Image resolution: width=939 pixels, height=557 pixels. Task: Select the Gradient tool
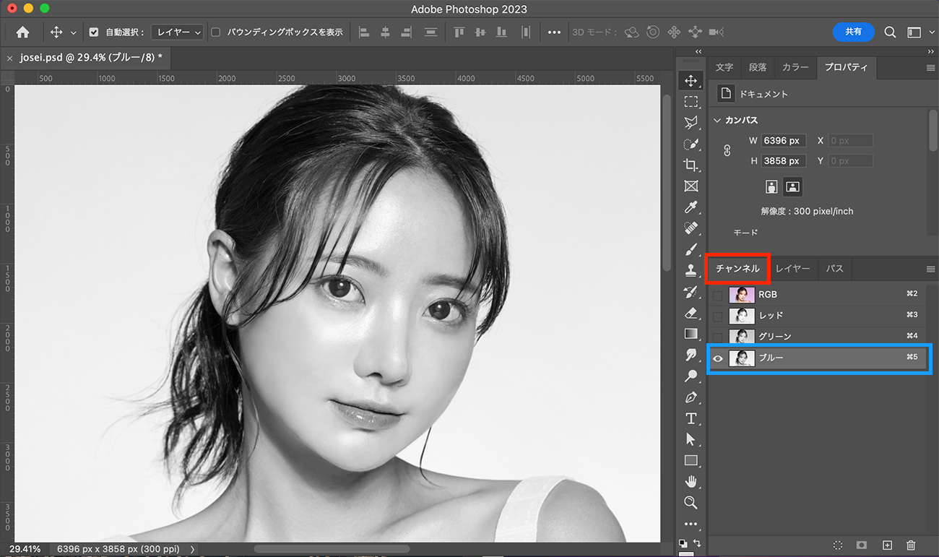(691, 334)
